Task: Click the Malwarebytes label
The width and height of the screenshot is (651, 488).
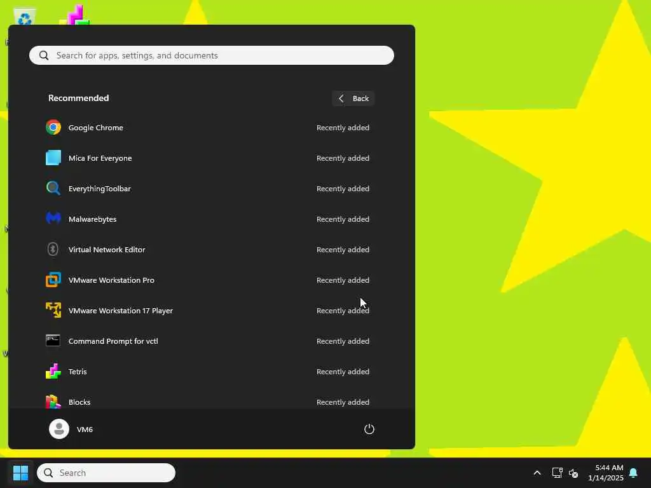Action: tap(92, 219)
